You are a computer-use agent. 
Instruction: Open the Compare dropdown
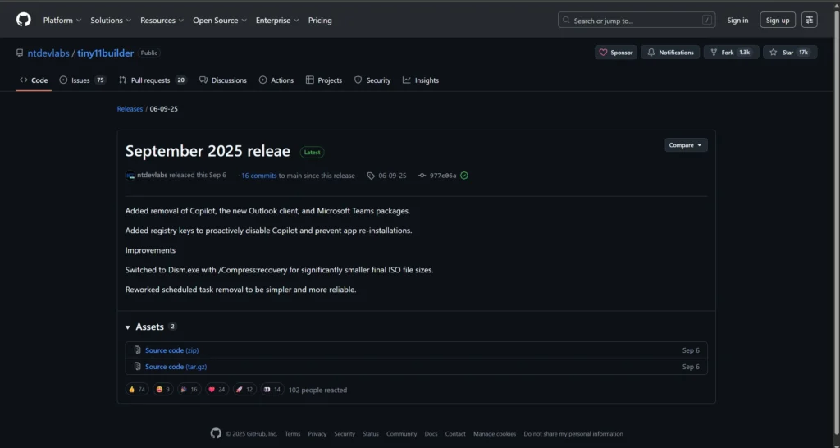pyautogui.click(x=686, y=145)
